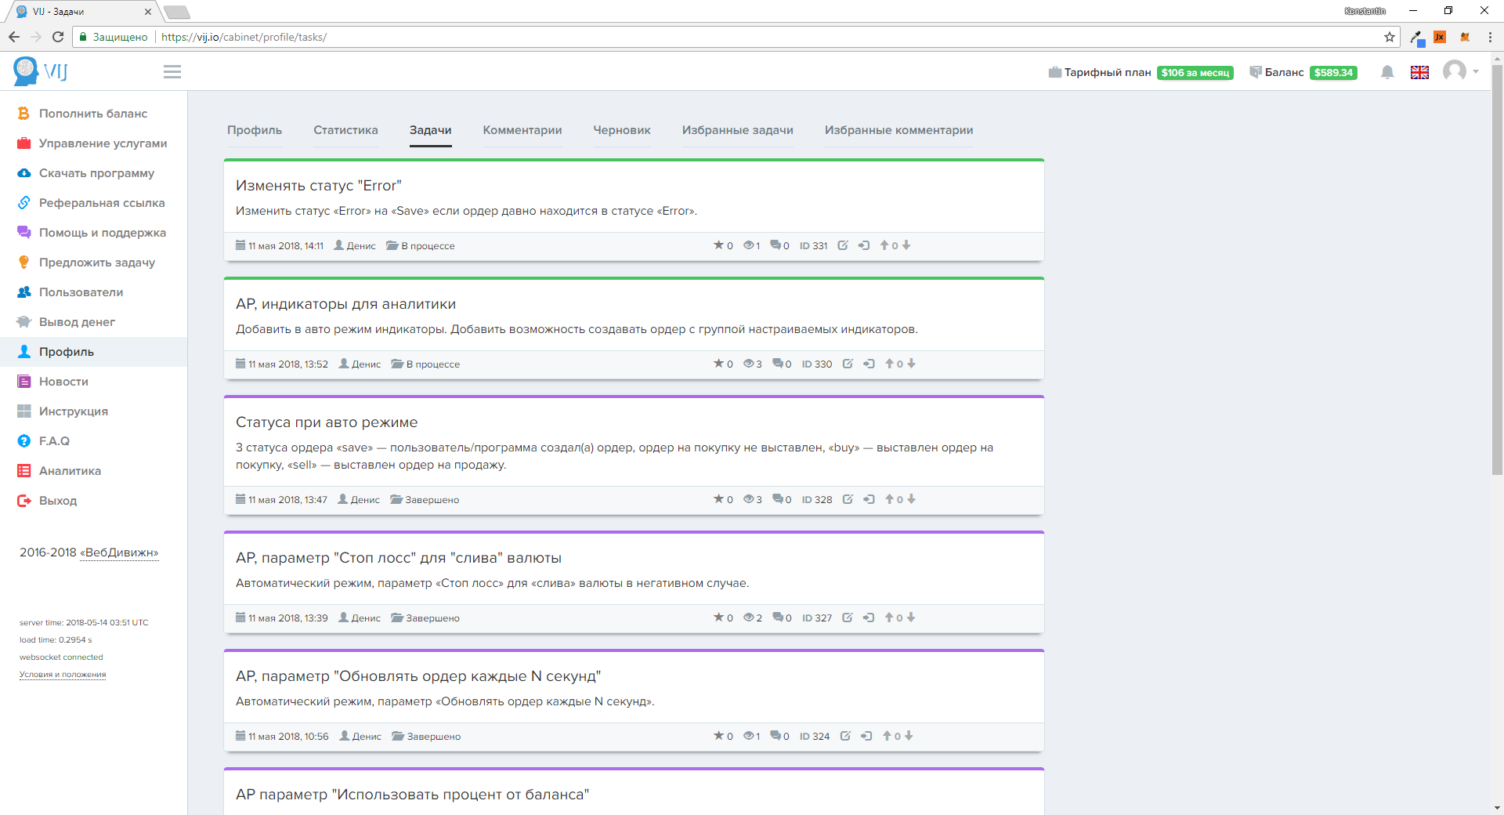Open the Chrome three-dot menu
This screenshot has width=1504, height=815.
click(x=1490, y=37)
